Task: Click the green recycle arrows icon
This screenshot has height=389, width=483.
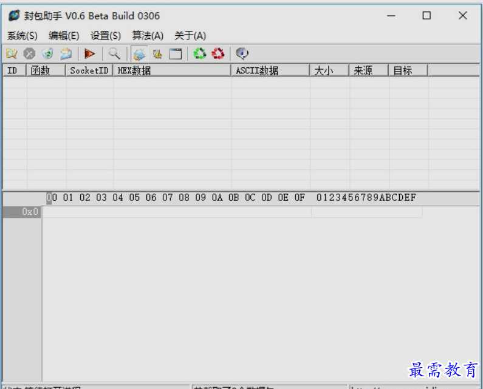Action: click(x=200, y=54)
